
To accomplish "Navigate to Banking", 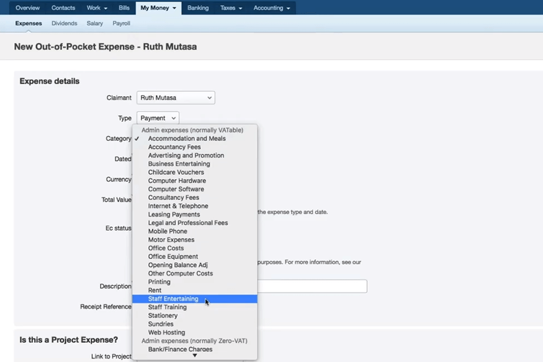I will coord(198,8).
